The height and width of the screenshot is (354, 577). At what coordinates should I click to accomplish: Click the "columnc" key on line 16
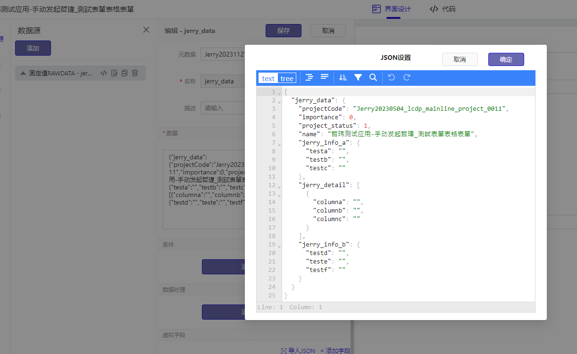[330, 219]
